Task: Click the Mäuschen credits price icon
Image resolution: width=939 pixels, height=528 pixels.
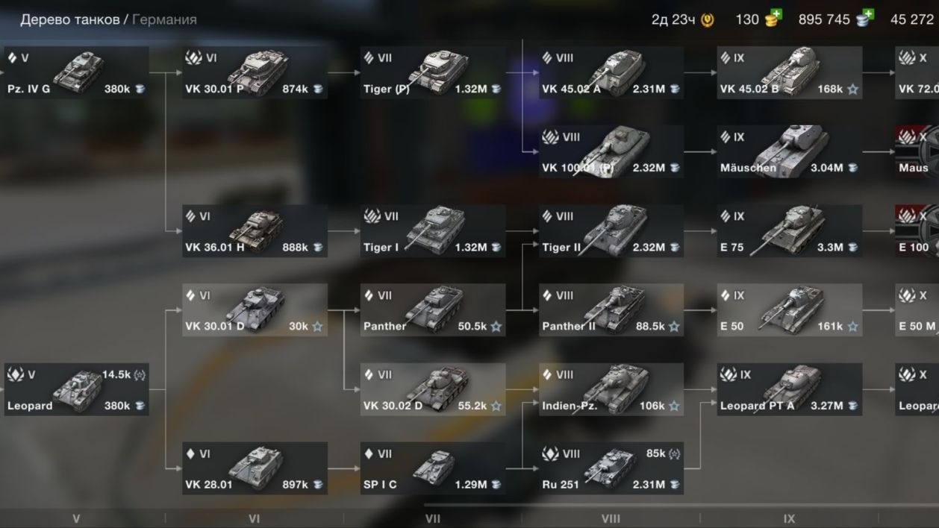Action: [x=852, y=168]
